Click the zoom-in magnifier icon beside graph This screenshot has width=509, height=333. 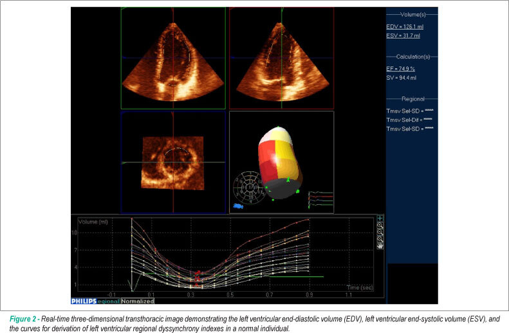coord(380,225)
